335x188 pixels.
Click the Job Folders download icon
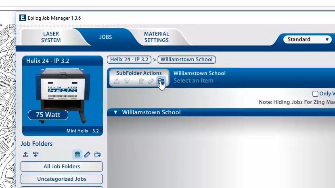point(36,155)
